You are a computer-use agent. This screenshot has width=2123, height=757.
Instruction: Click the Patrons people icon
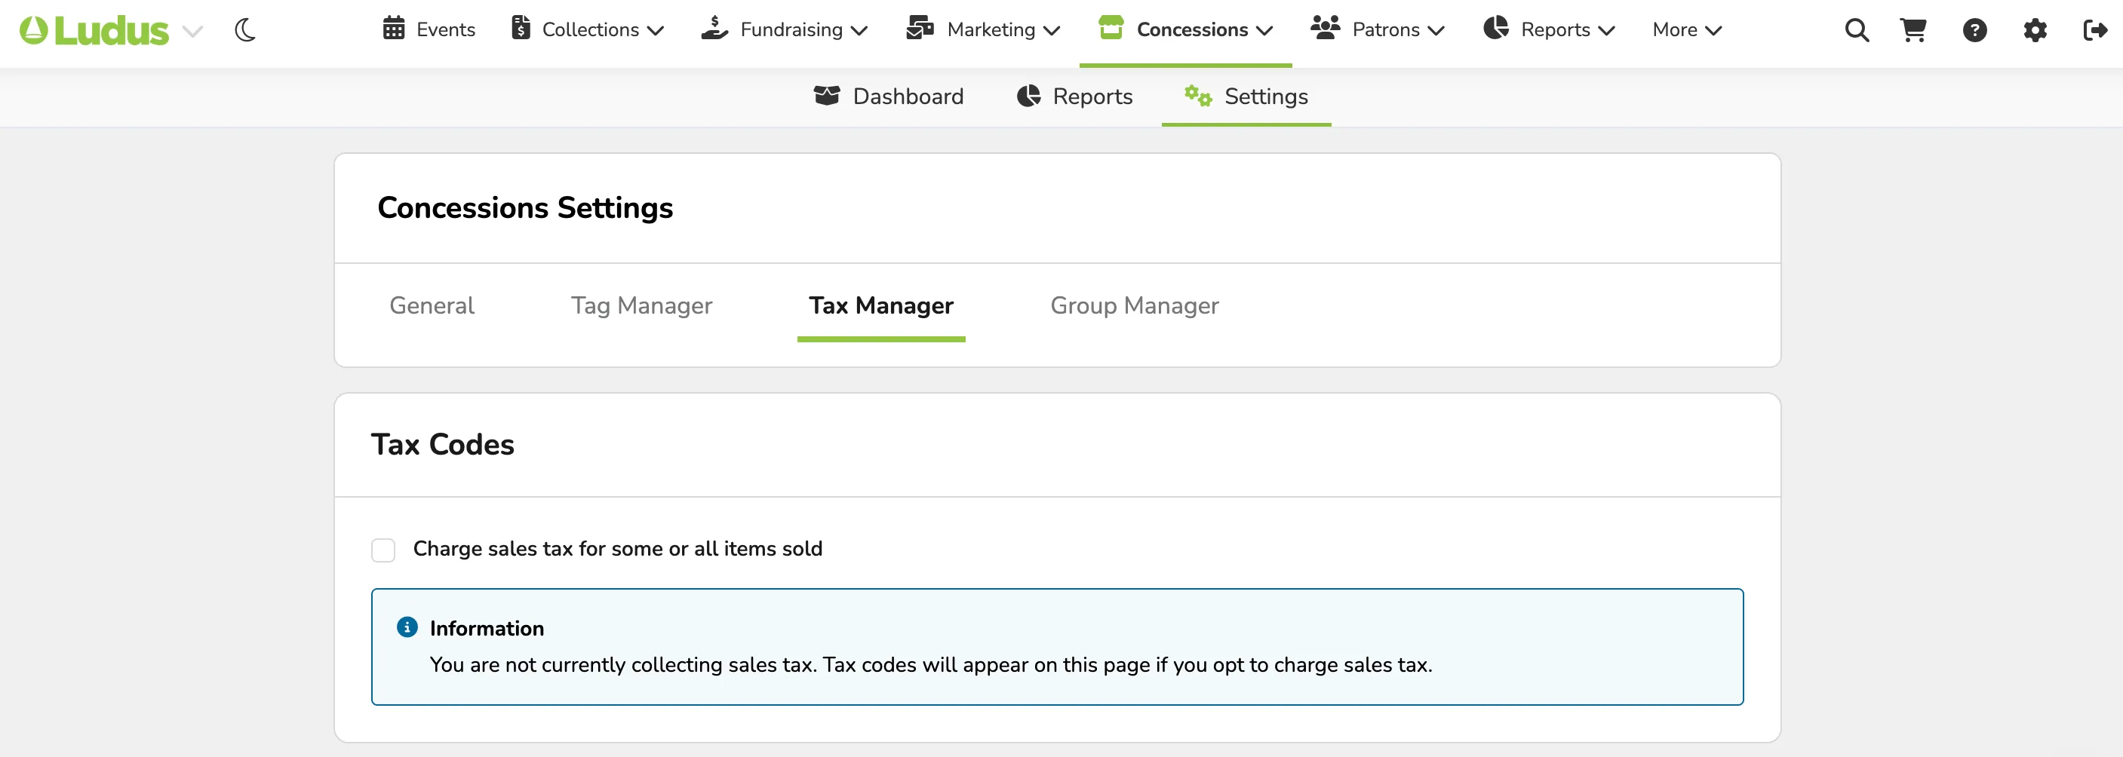[x=1326, y=28]
